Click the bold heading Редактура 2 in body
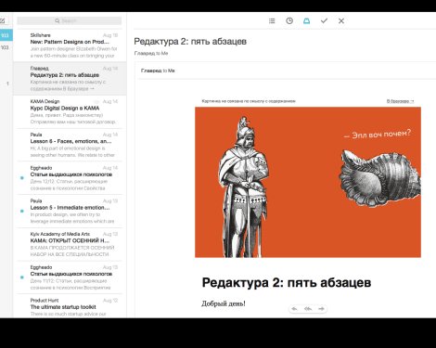The image size is (436, 348). [287, 282]
